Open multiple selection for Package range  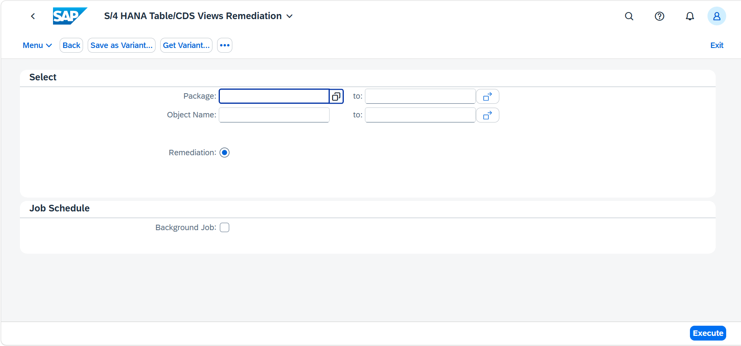(488, 96)
